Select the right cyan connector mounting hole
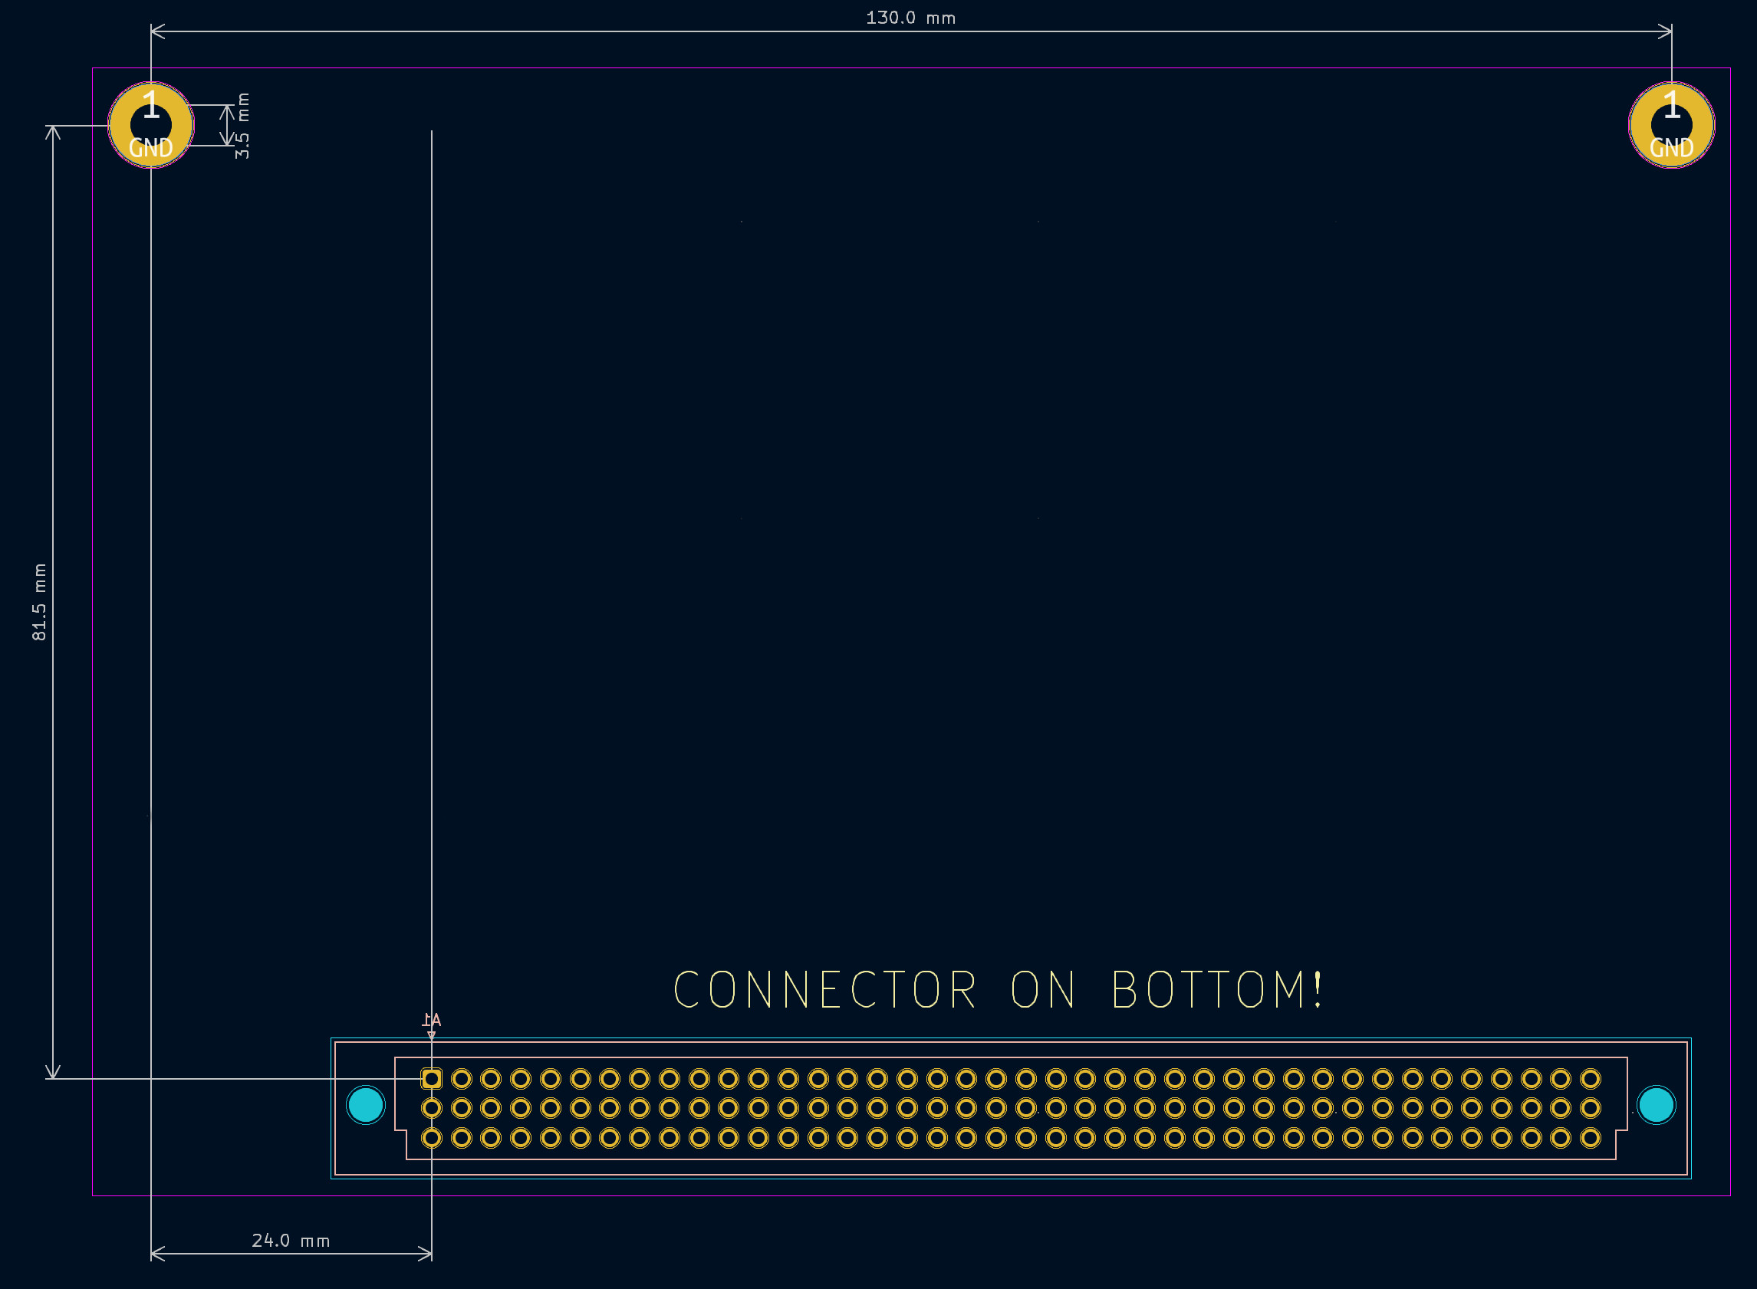Image resolution: width=1757 pixels, height=1289 pixels. click(x=1656, y=1105)
